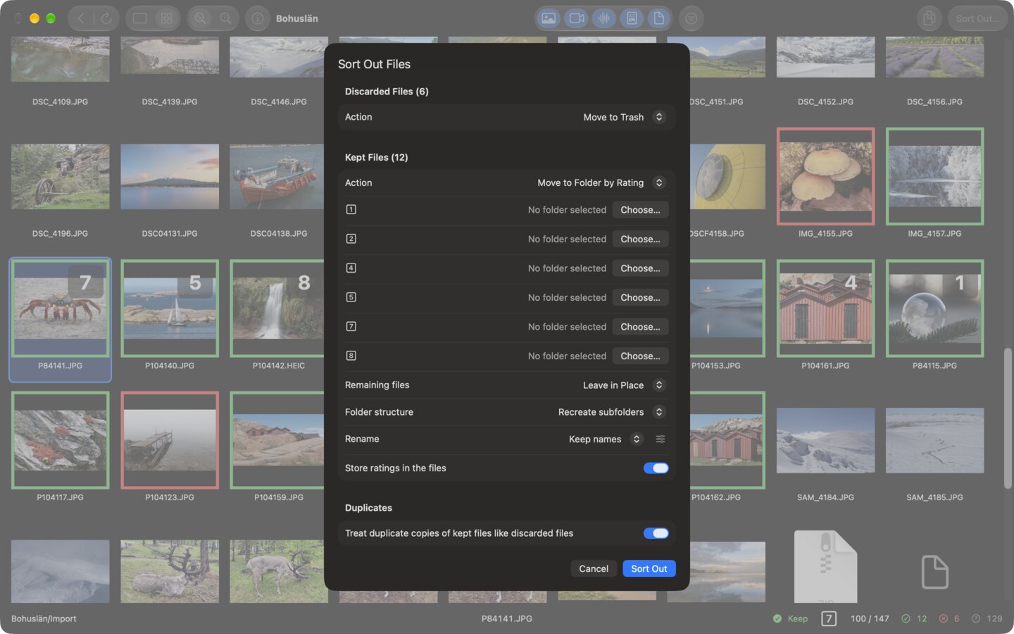Click the blue Sort Out button

click(x=649, y=568)
